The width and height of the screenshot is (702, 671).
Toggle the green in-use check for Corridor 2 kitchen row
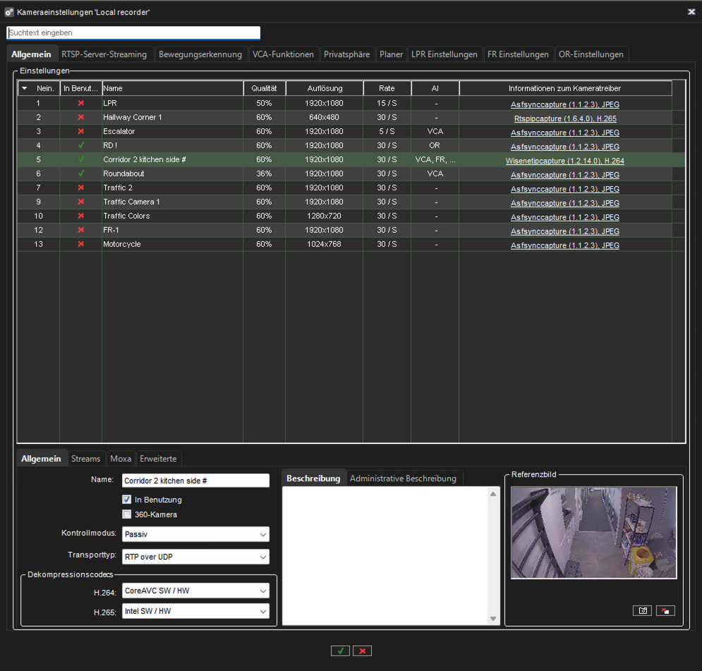(x=80, y=159)
